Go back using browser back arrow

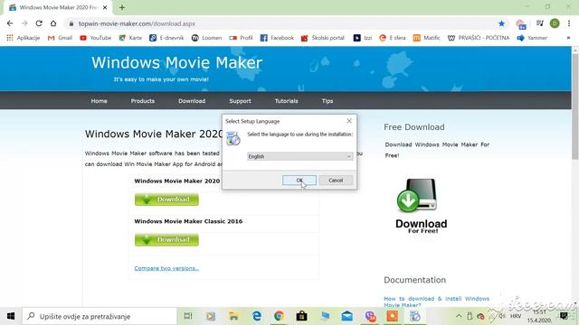click(10, 23)
